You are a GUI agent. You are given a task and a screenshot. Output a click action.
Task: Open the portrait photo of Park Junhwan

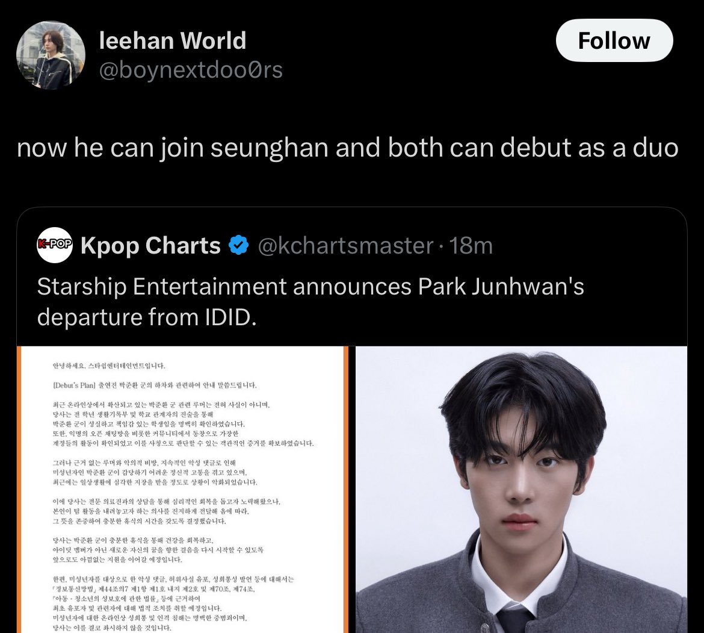[521, 489]
